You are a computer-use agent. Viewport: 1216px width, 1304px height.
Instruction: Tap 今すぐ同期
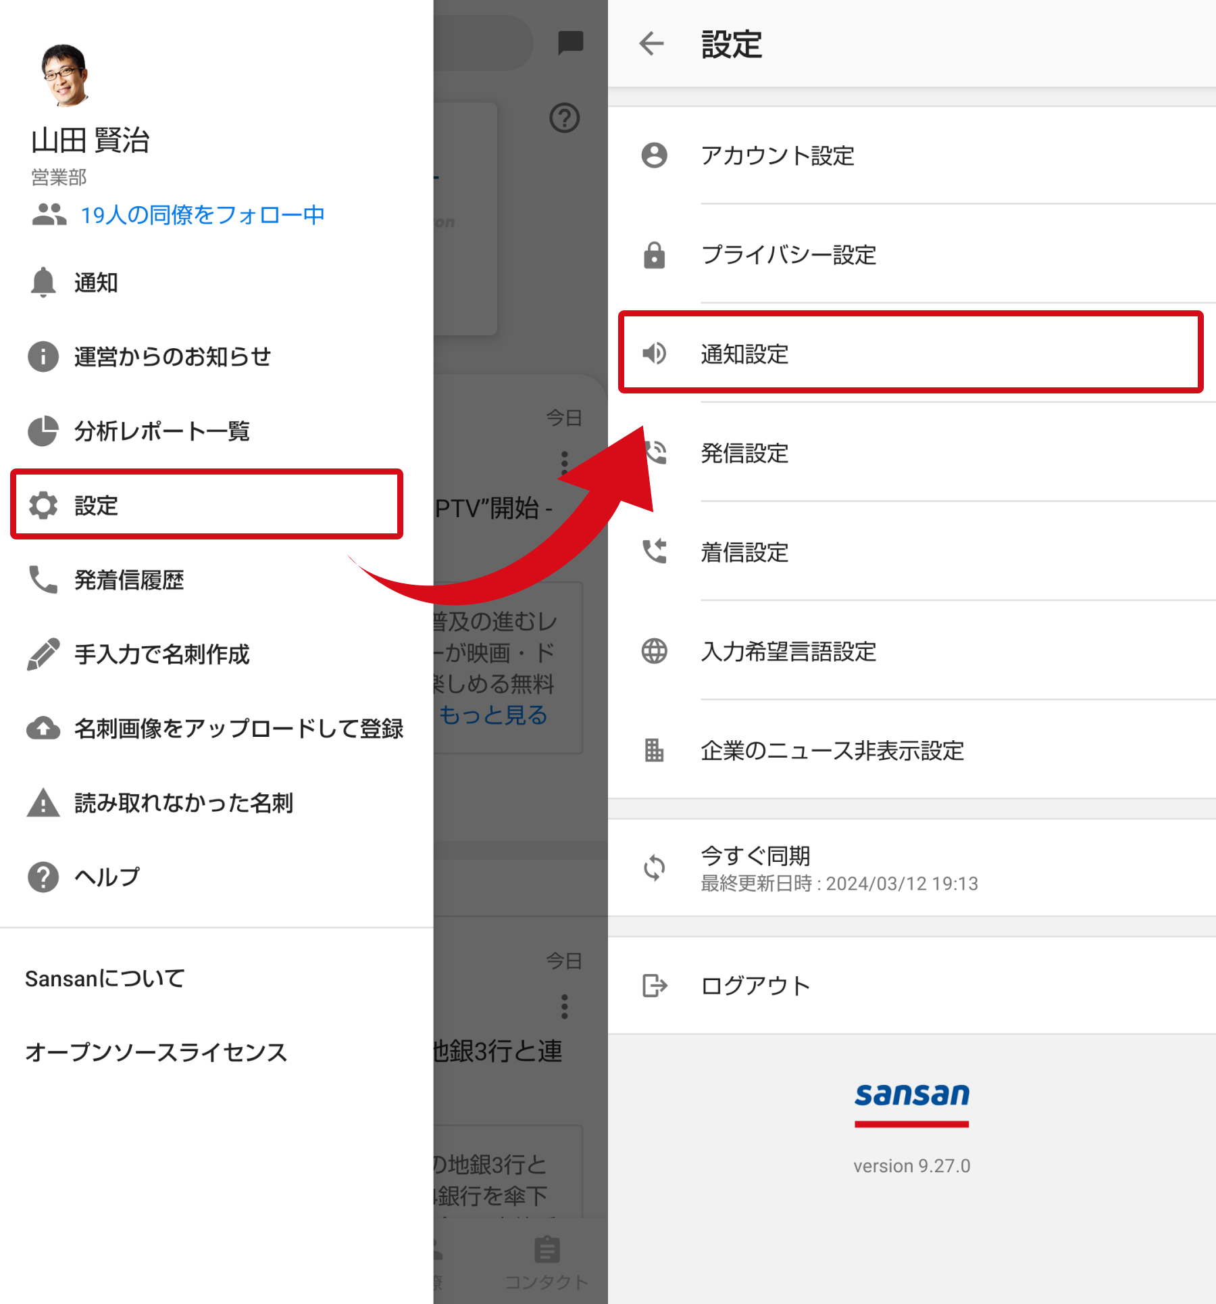click(x=912, y=868)
